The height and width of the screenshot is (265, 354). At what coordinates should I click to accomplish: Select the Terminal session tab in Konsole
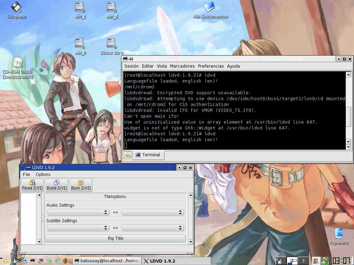(x=148, y=155)
